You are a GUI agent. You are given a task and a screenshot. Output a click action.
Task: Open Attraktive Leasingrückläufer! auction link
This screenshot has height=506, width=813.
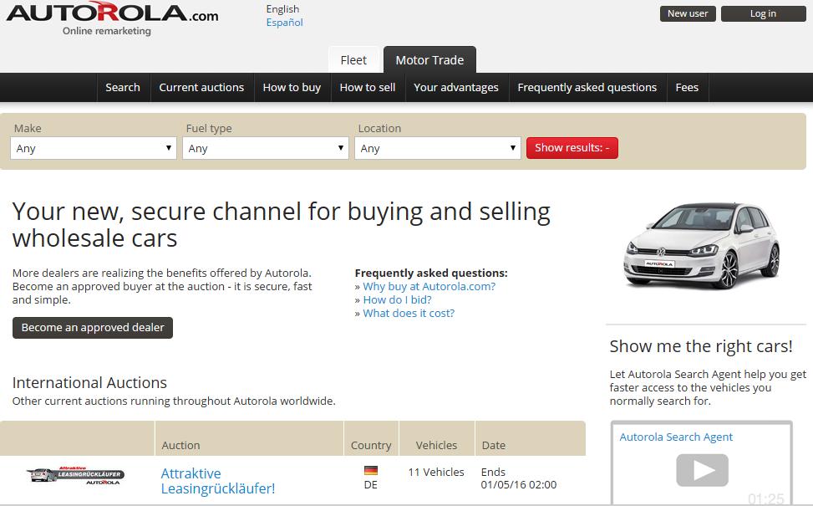pyautogui.click(x=218, y=481)
